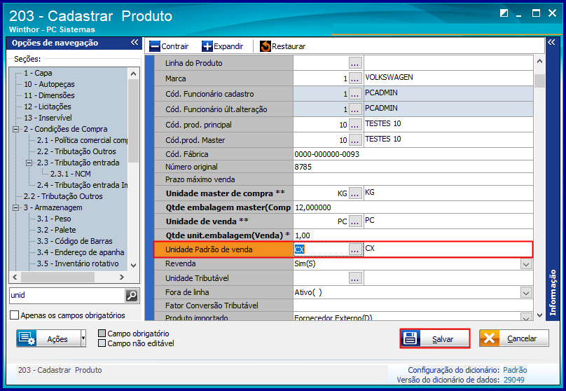566x391 pixels.
Task: Click the Salvar button
Action: pyautogui.click(x=434, y=338)
